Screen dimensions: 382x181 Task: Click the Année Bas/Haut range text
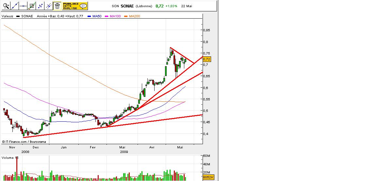(60, 16)
